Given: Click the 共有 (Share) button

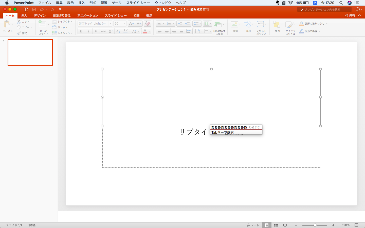Looking at the screenshot, I should [352, 15].
